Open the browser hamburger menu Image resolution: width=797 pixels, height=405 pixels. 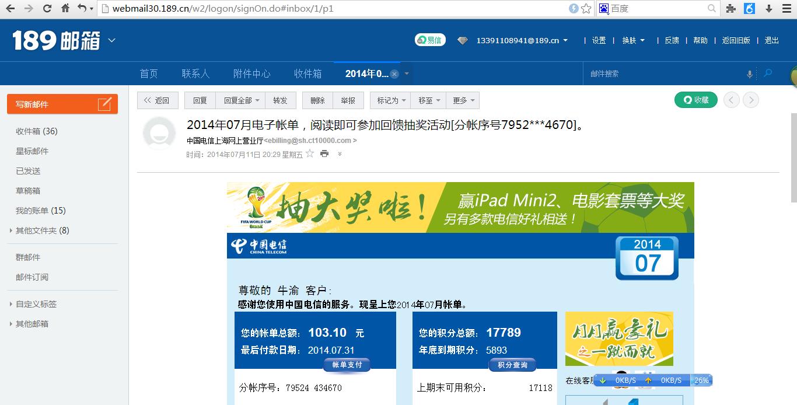coord(786,9)
